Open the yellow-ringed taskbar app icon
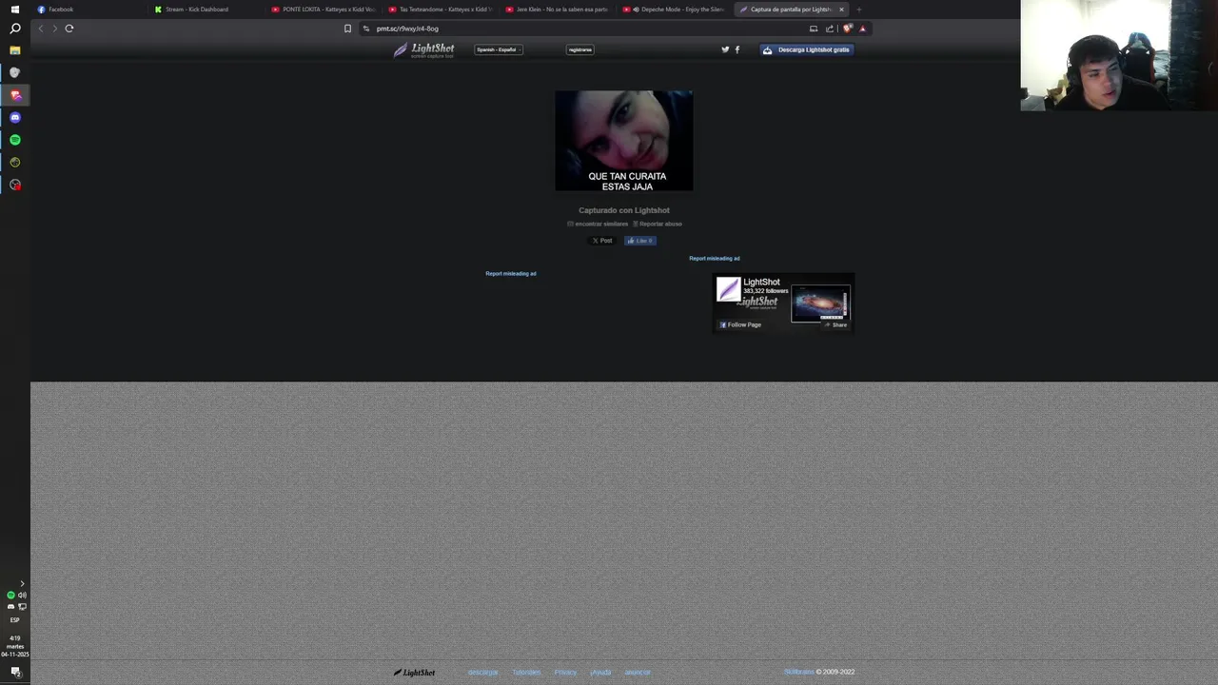 pos(14,162)
